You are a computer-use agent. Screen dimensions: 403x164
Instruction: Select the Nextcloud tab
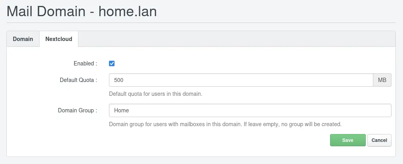click(x=59, y=39)
